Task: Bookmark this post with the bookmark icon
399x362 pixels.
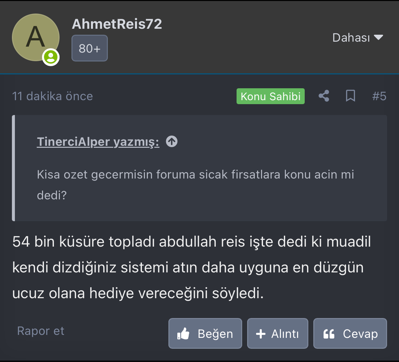Action: click(350, 96)
